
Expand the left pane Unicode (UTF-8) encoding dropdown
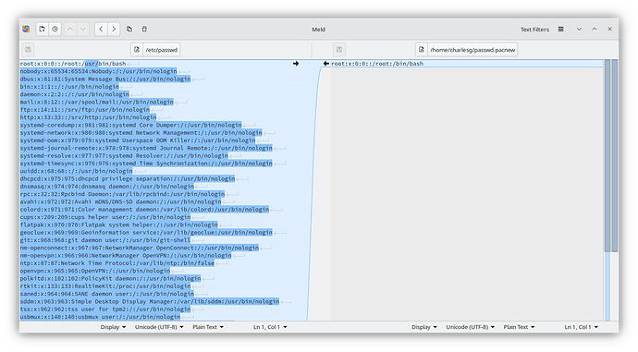coord(159,327)
